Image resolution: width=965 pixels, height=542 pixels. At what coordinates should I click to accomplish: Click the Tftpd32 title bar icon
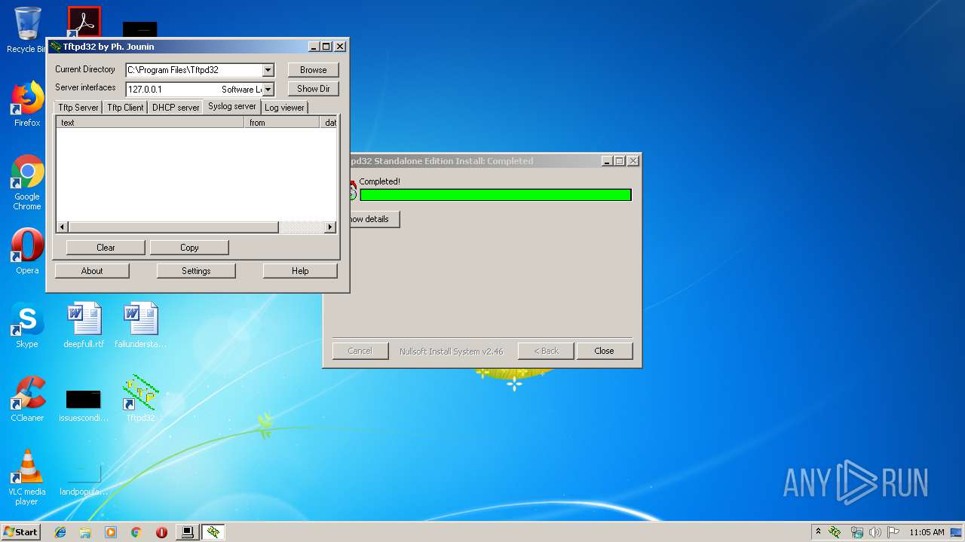(x=56, y=47)
